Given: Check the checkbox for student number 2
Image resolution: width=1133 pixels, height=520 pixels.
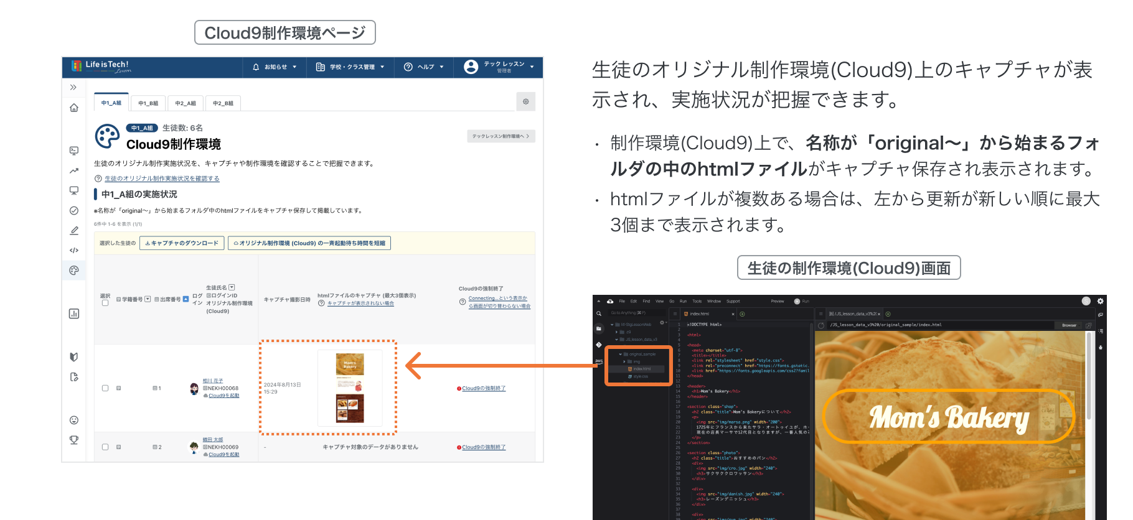Looking at the screenshot, I should (x=105, y=447).
